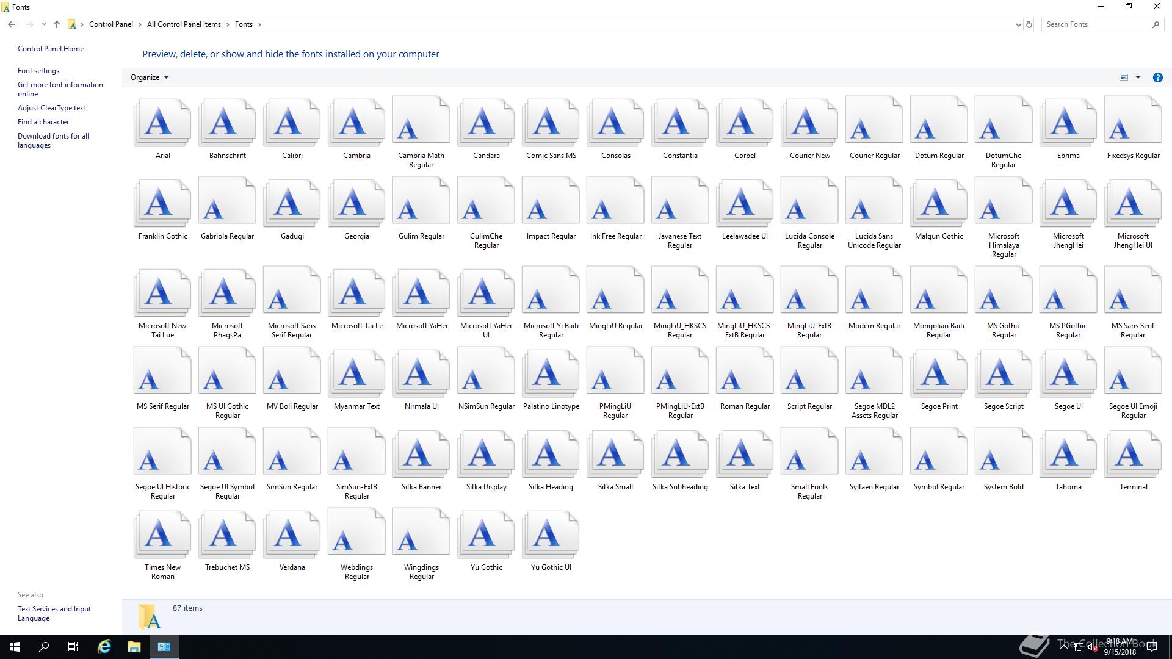
Task: Refresh the Fonts folder view
Action: point(1029,24)
